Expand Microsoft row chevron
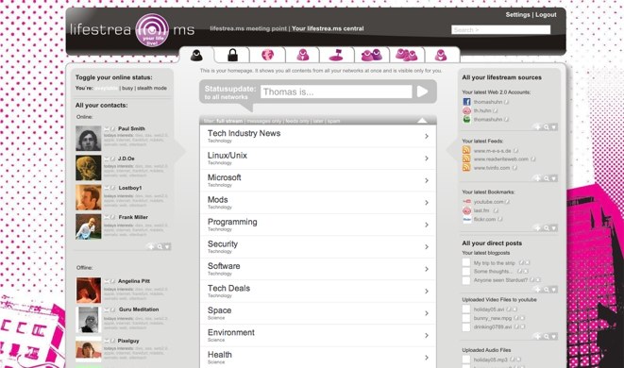 pyautogui.click(x=426, y=180)
